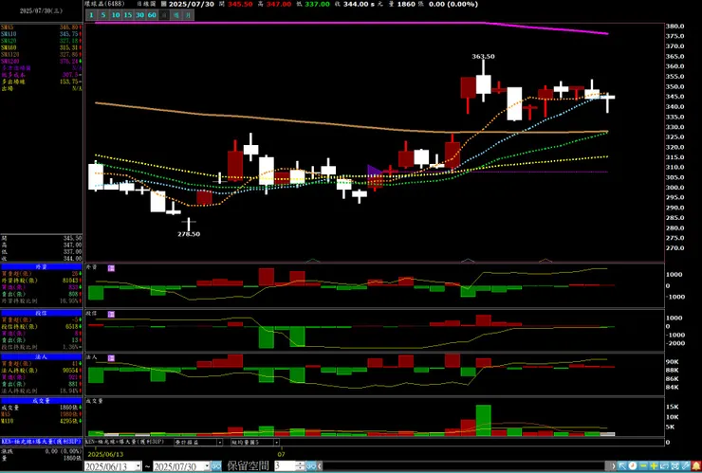Click GO button next to 保留空間 field
The height and width of the screenshot is (473, 702).
[311, 465]
